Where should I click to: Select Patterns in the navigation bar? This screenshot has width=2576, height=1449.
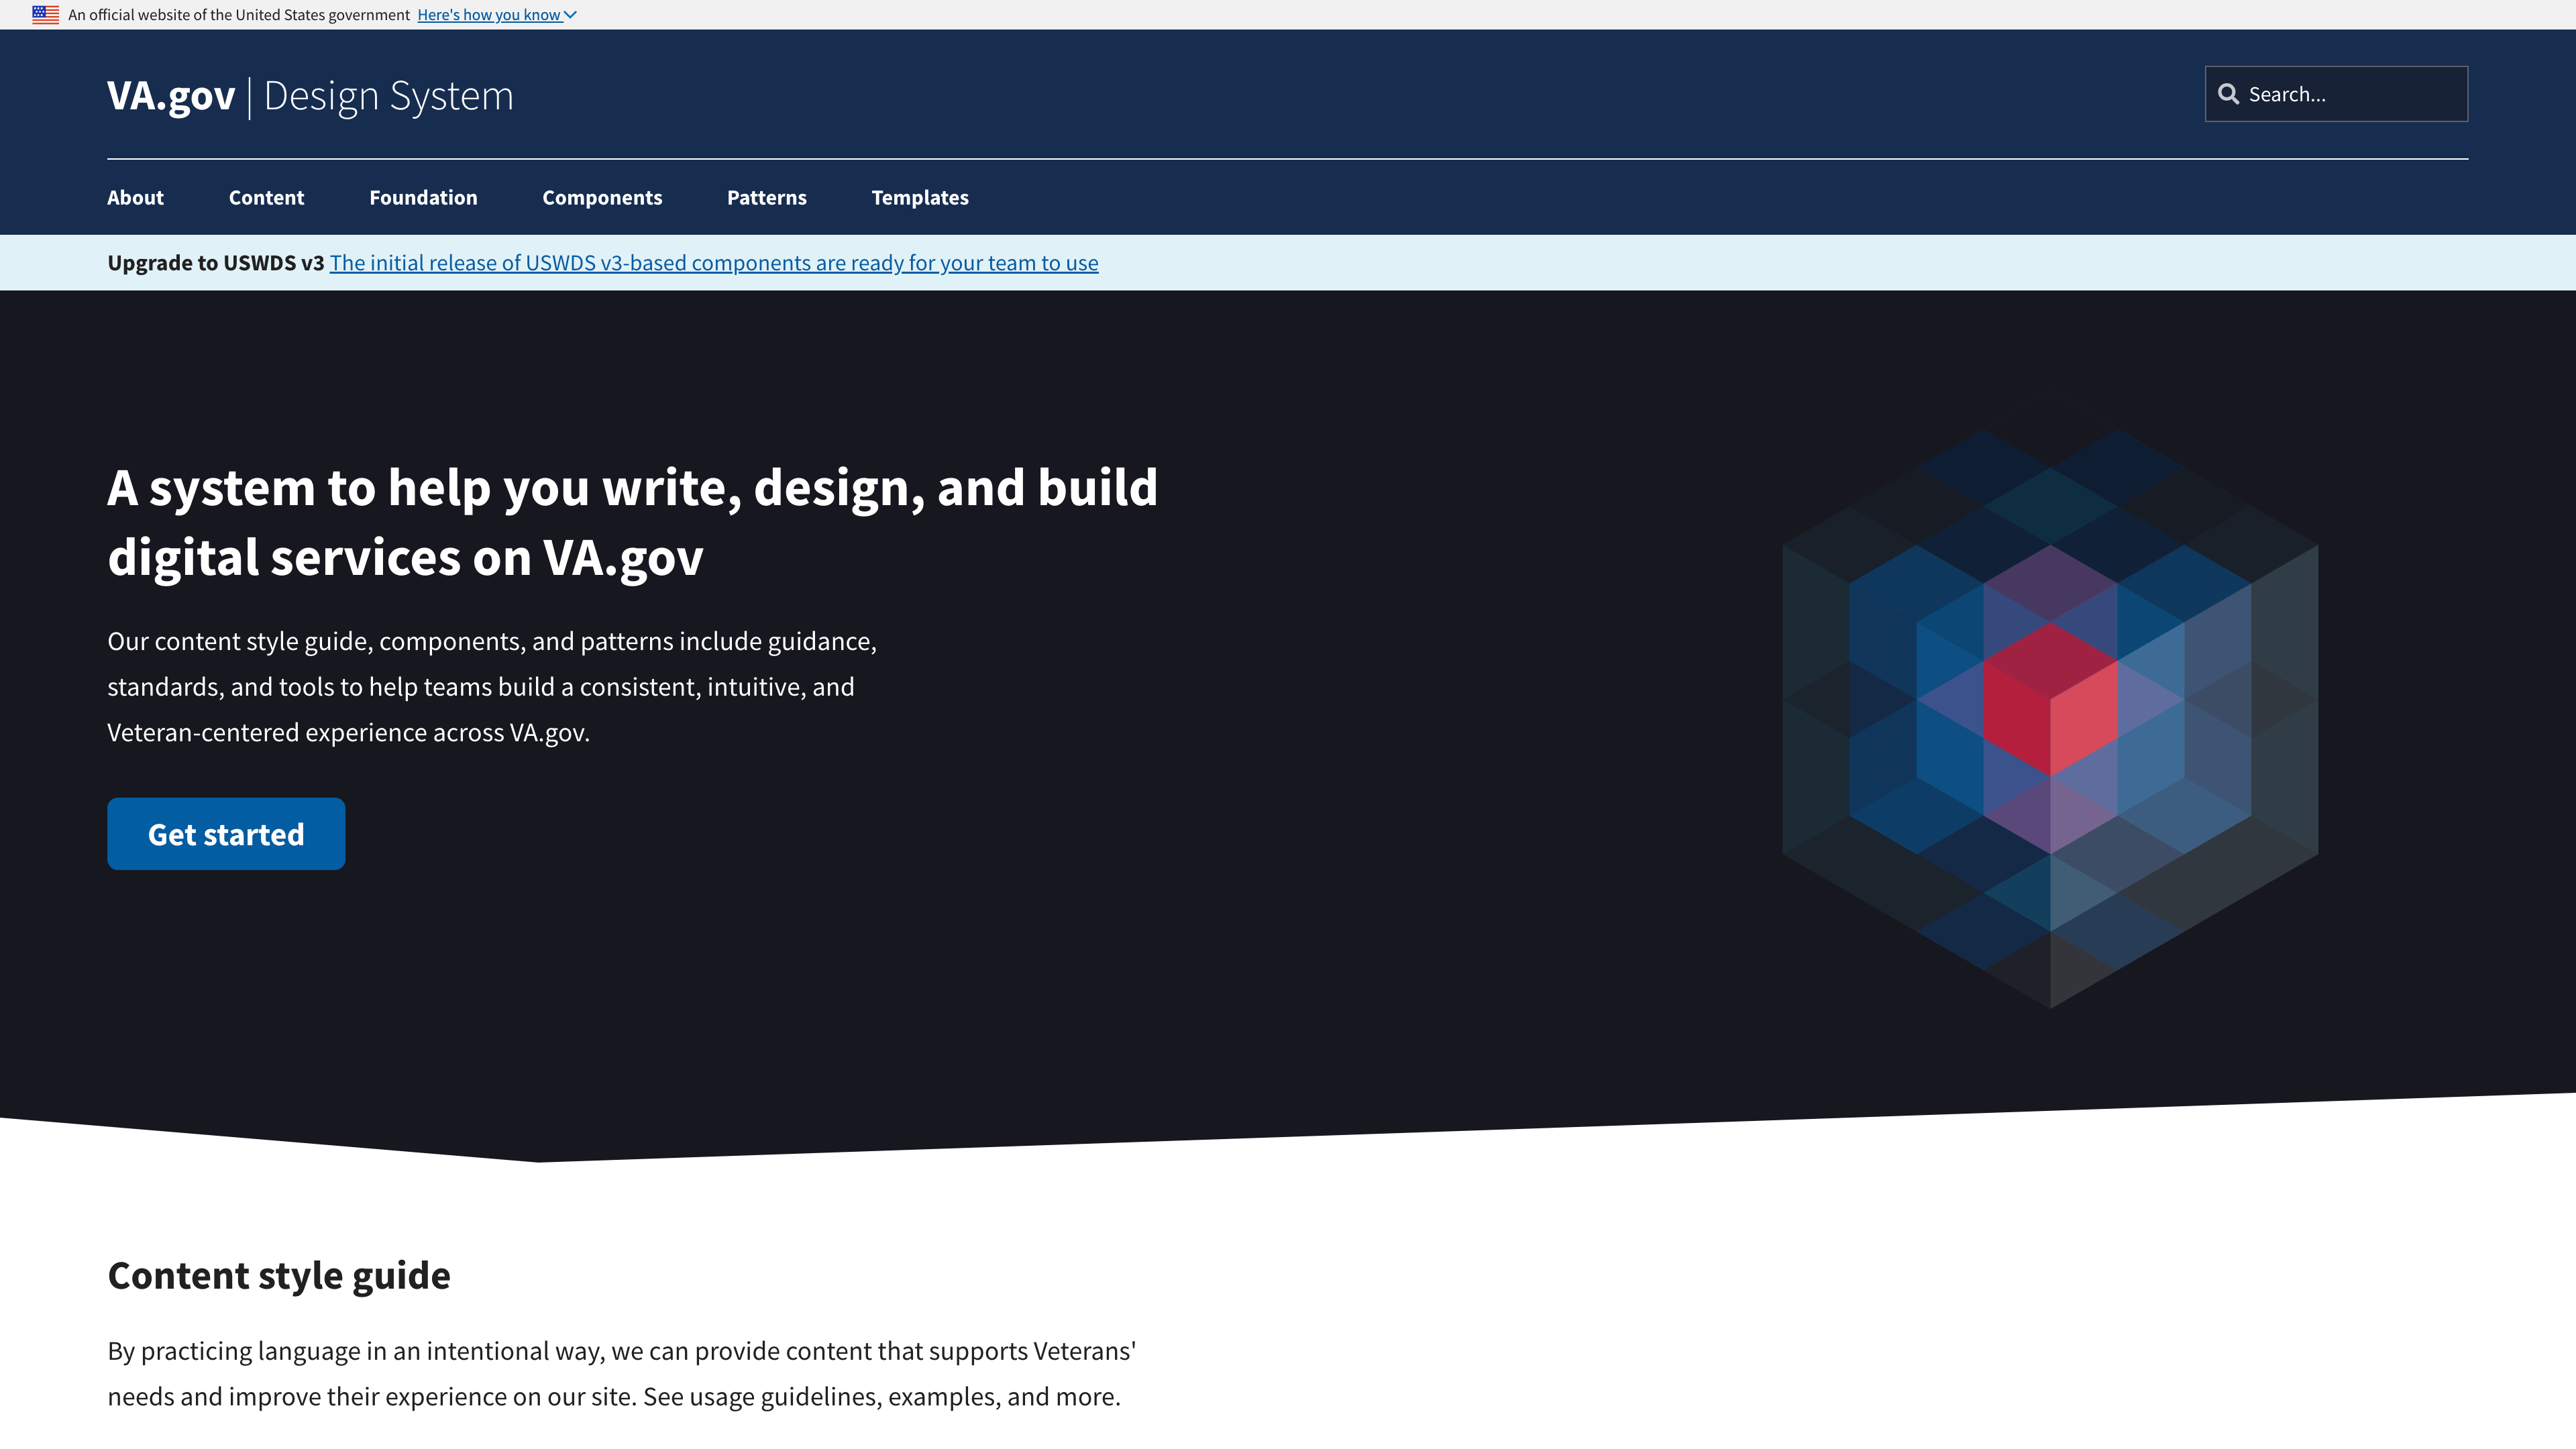766,197
